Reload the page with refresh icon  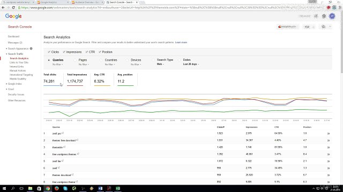pyautogui.click(x=13, y=7)
